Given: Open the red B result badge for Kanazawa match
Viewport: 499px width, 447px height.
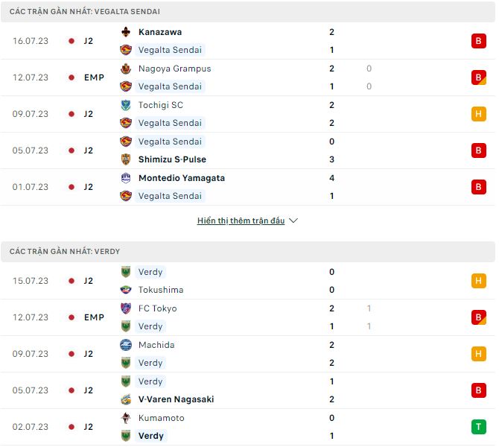Looking at the screenshot, I should click(x=479, y=41).
